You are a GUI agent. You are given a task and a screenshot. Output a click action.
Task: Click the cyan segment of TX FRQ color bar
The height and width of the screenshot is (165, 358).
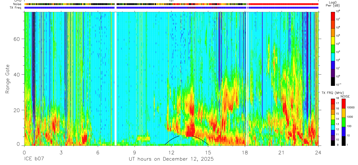pyautogui.click(x=333, y=127)
